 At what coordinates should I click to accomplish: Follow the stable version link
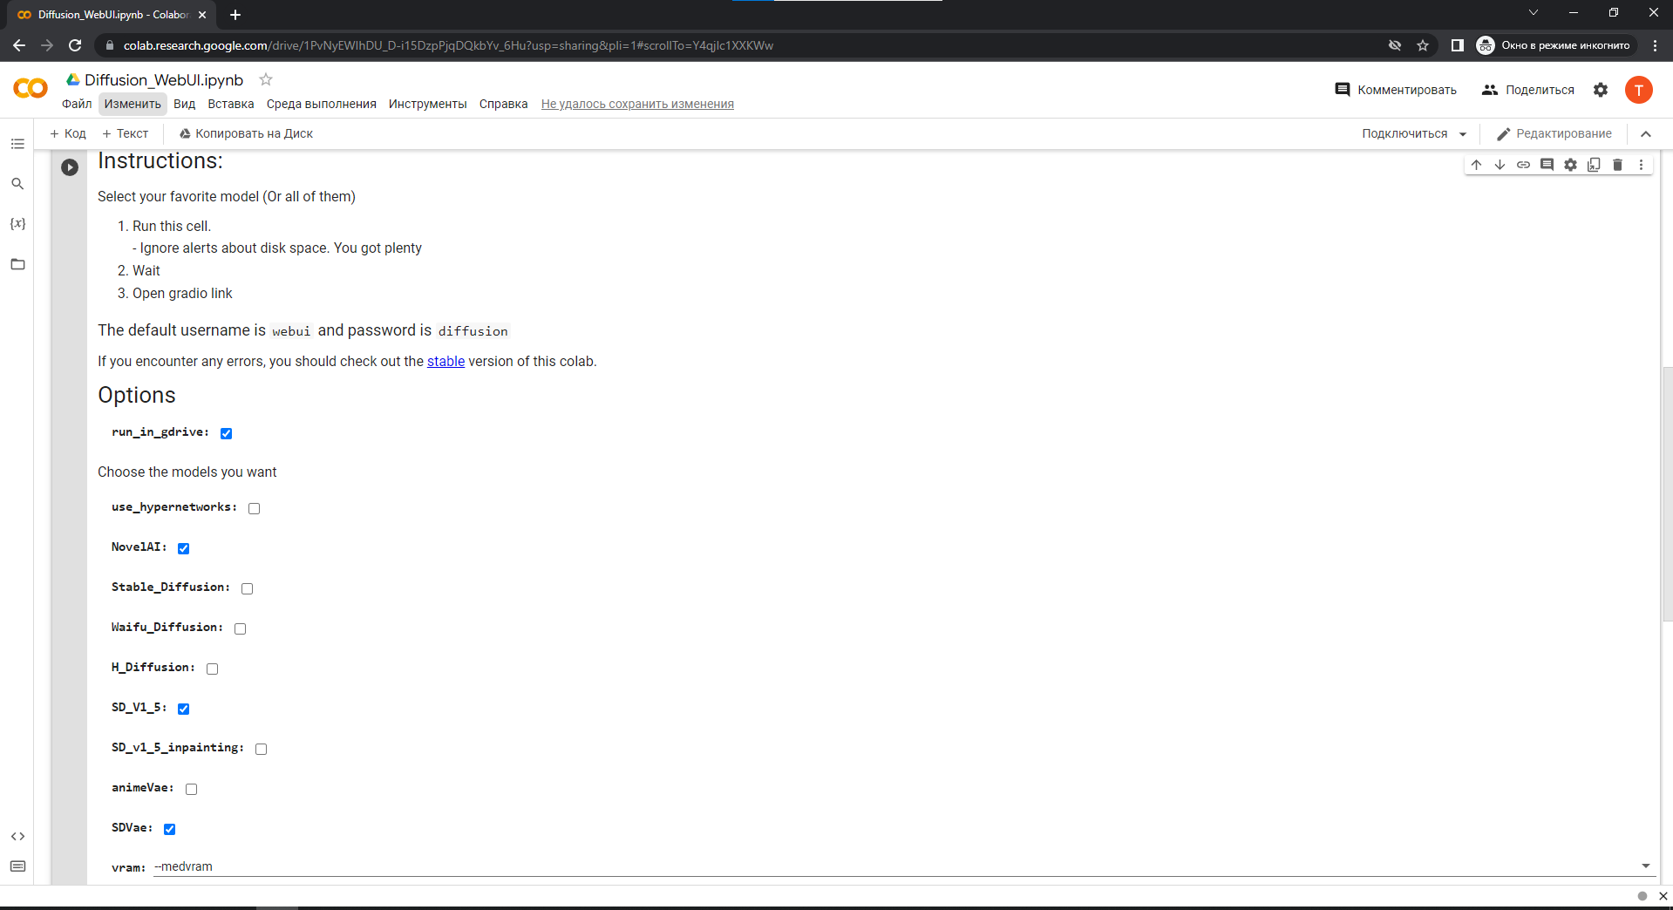click(x=445, y=361)
